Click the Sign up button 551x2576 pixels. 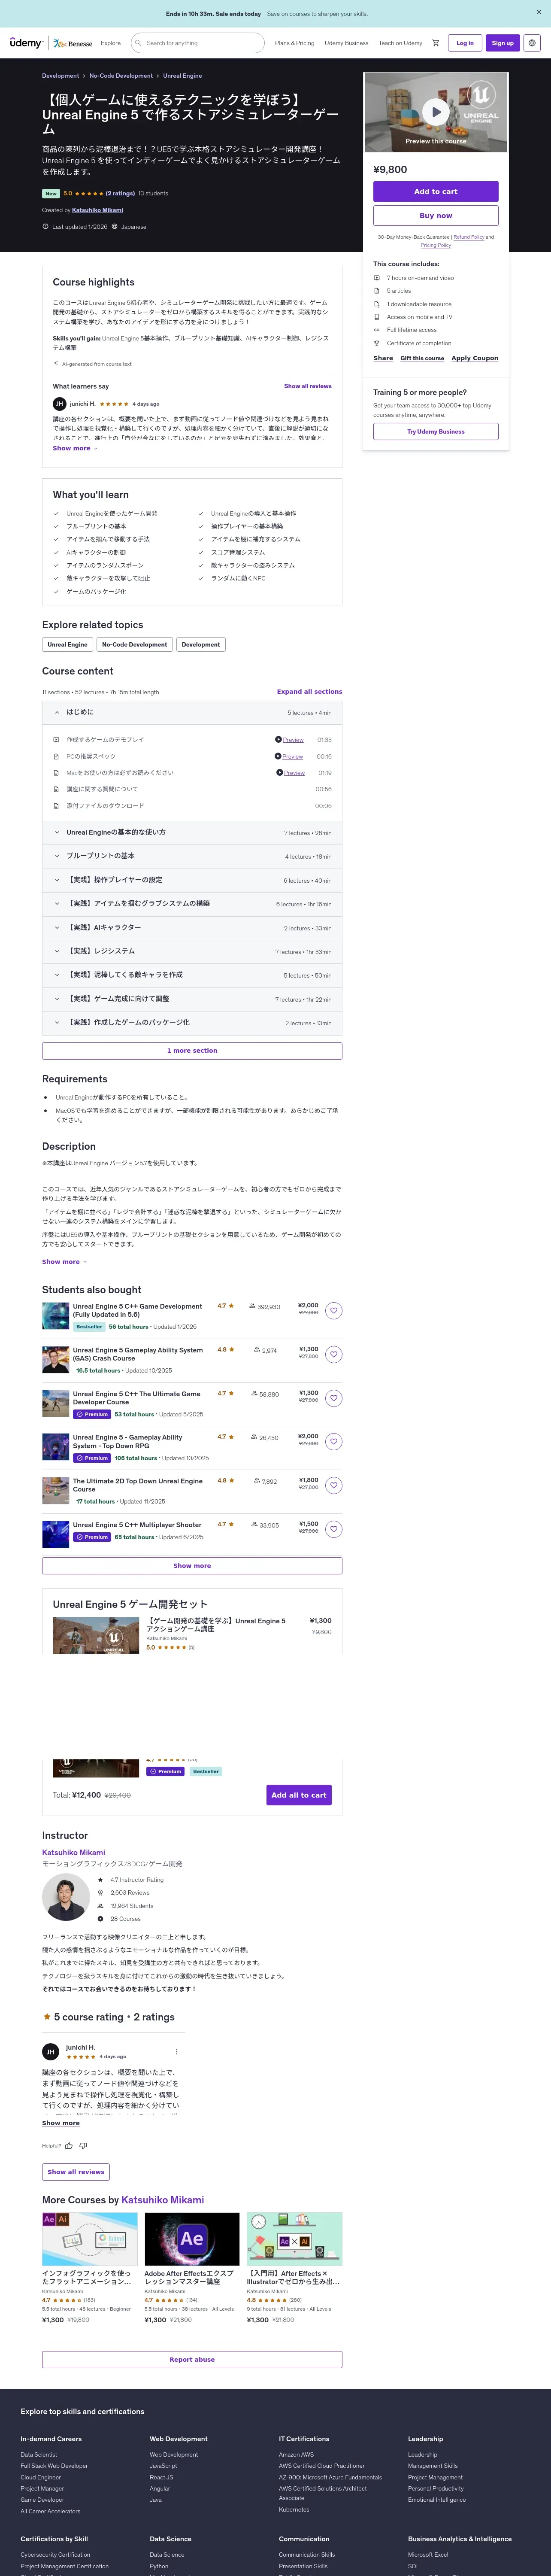click(503, 43)
